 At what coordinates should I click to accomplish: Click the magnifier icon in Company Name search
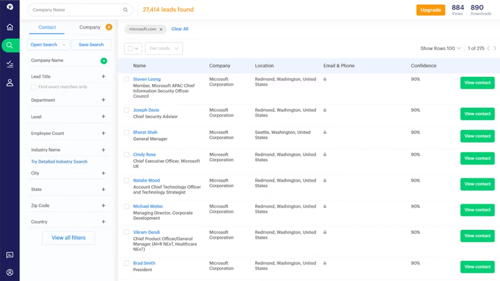[x=125, y=10]
